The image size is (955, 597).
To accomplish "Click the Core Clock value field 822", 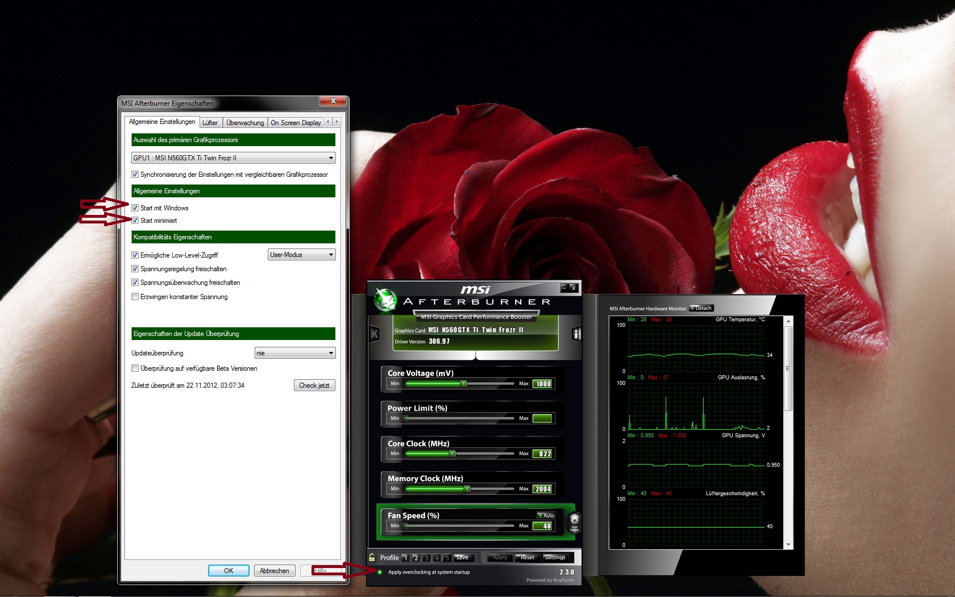I will (x=543, y=454).
